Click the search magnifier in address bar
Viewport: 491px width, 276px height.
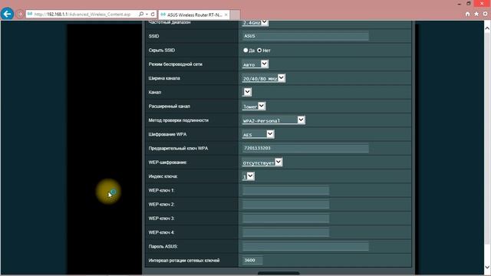tap(141, 14)
